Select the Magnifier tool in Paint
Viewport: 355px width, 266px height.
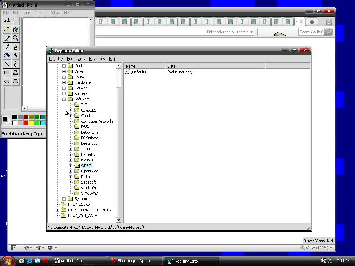pos(15,38)
